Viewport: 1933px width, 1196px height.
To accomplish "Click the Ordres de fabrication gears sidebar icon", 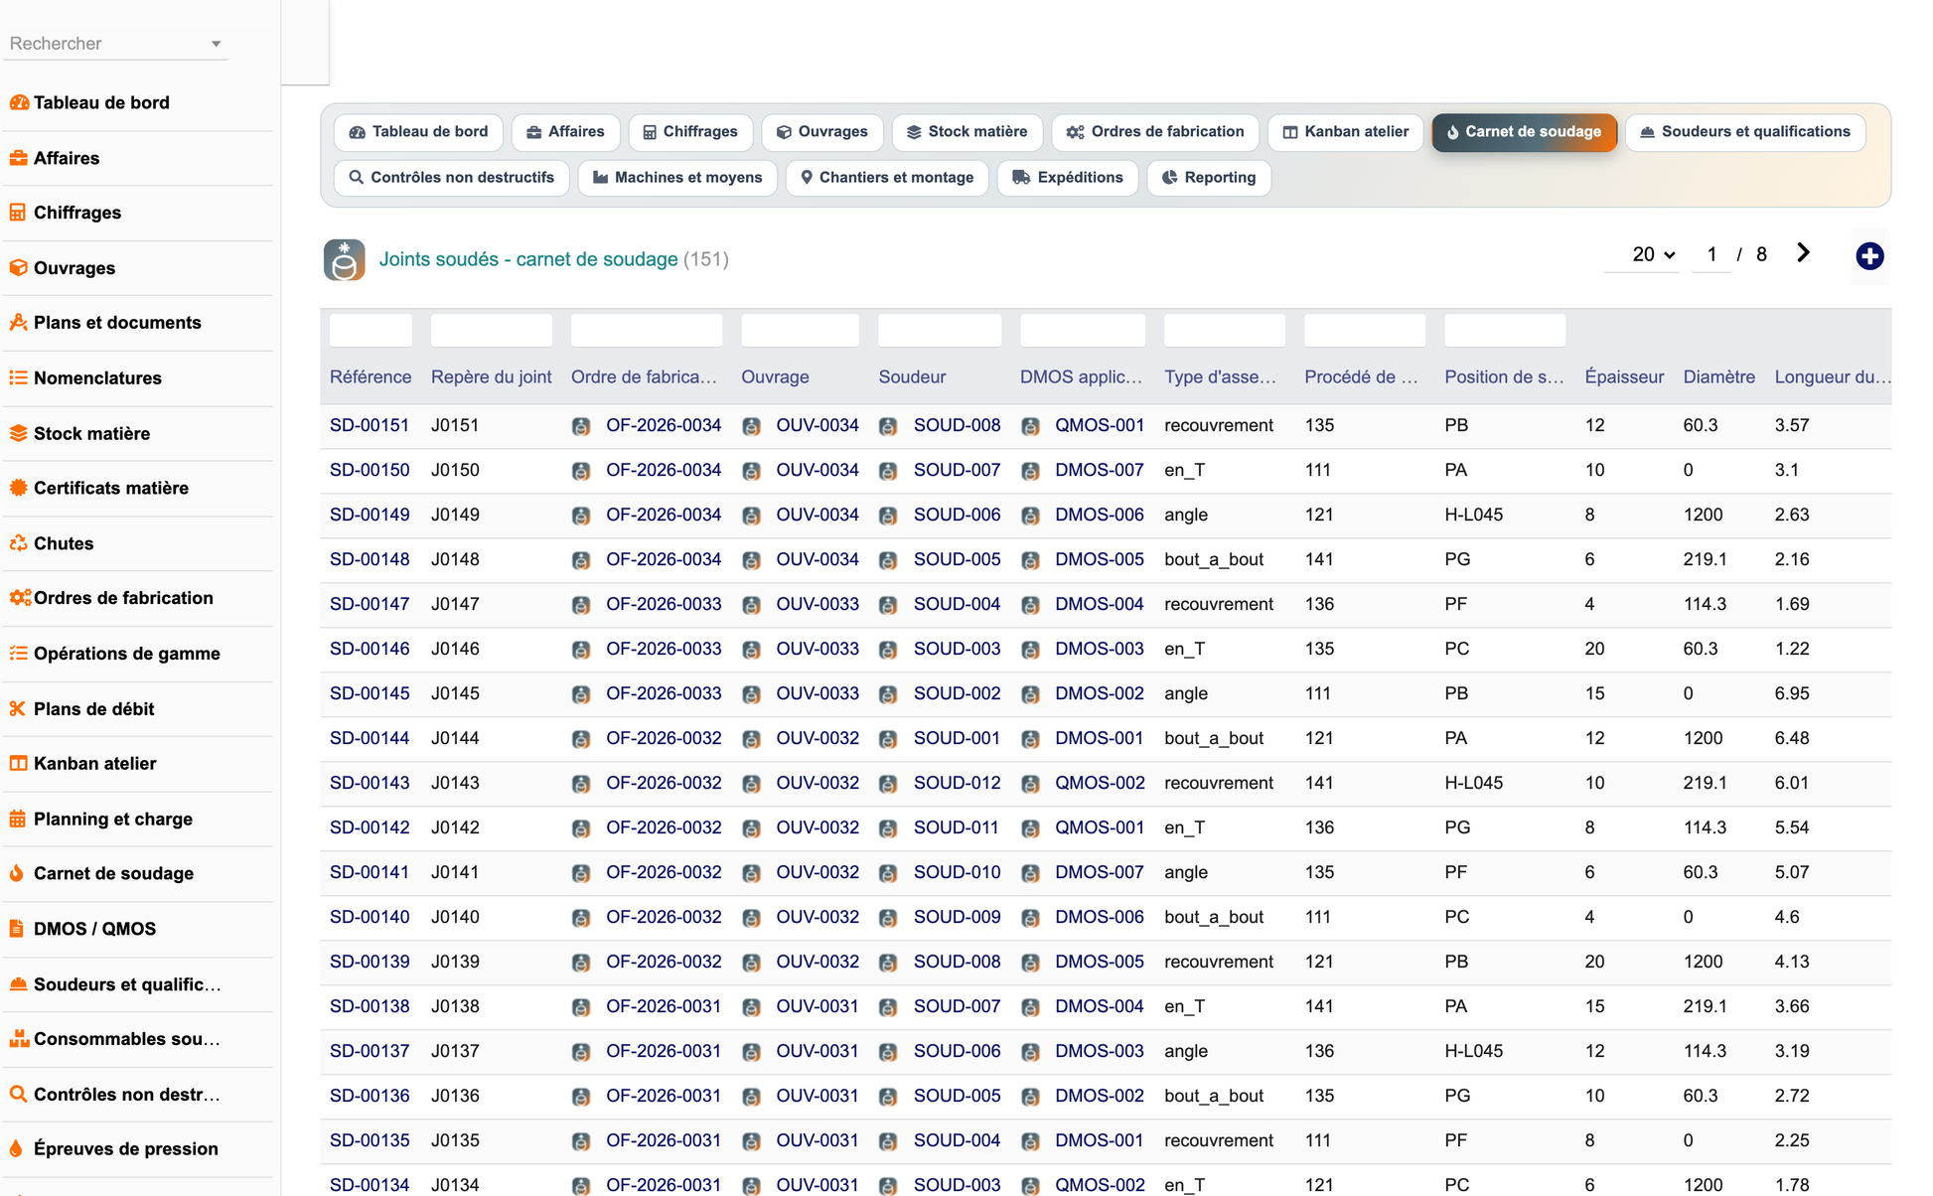I will (x=20, y=598).
